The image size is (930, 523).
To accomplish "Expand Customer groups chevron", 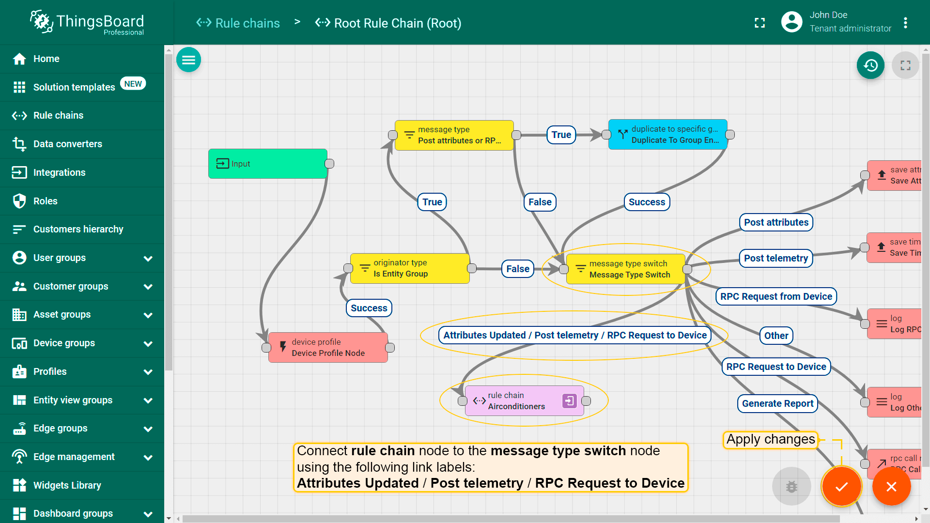I will coord(148,287).
